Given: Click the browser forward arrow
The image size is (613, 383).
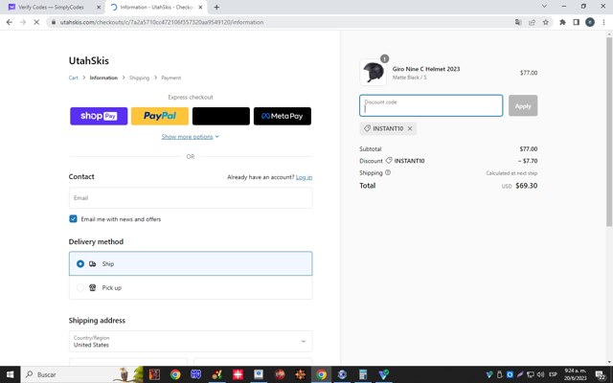Looking at the screenshot, I should 23,22.
